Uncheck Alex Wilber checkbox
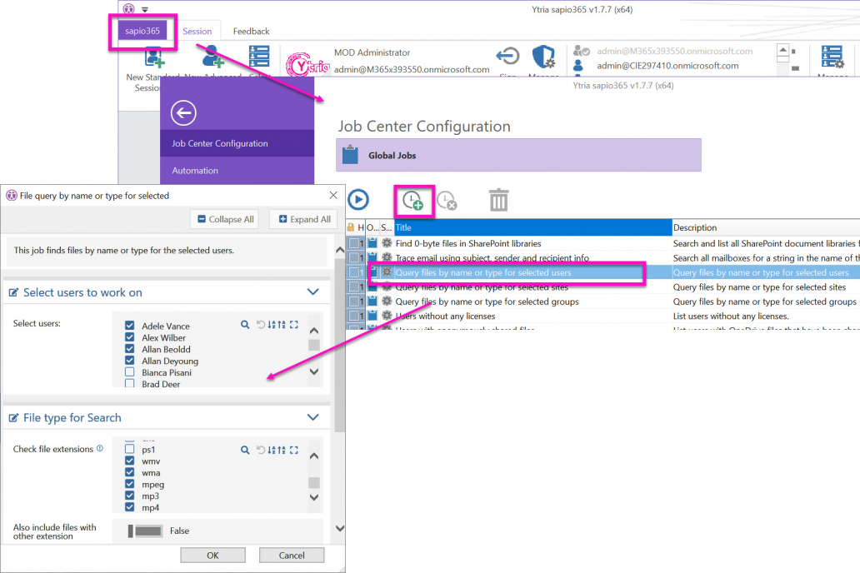 coord(129,336)
